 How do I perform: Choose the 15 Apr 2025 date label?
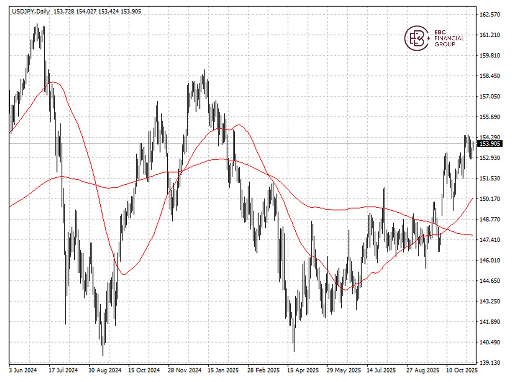pos(303,370)
